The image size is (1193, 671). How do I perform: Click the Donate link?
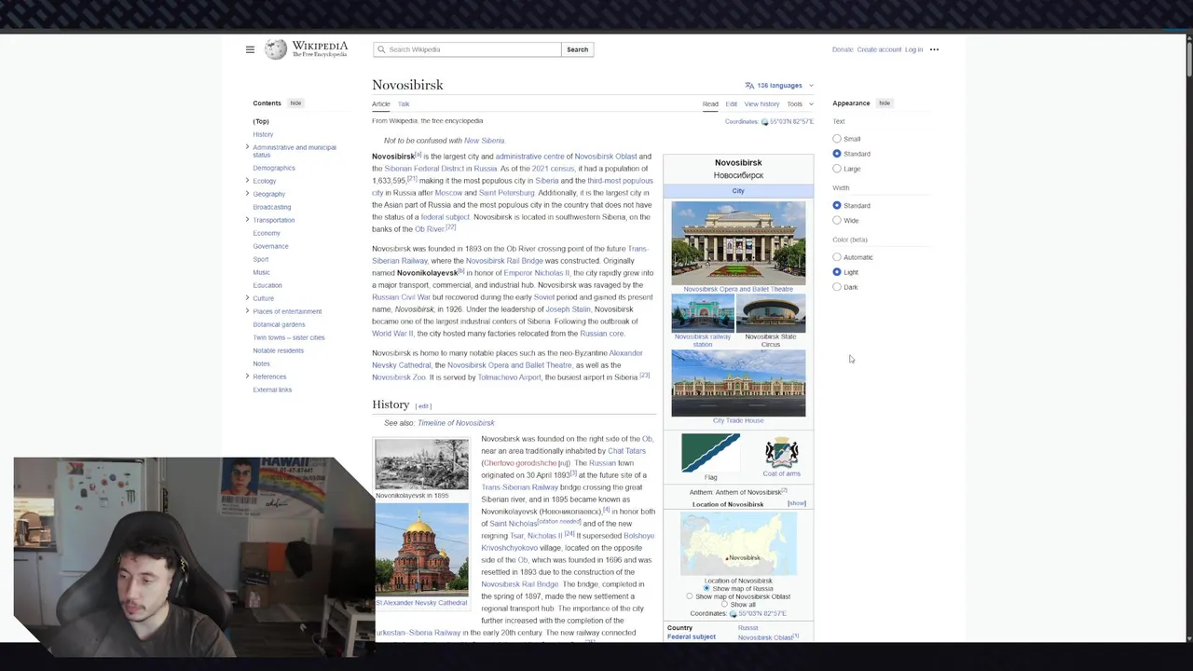[x=843, y=49]
